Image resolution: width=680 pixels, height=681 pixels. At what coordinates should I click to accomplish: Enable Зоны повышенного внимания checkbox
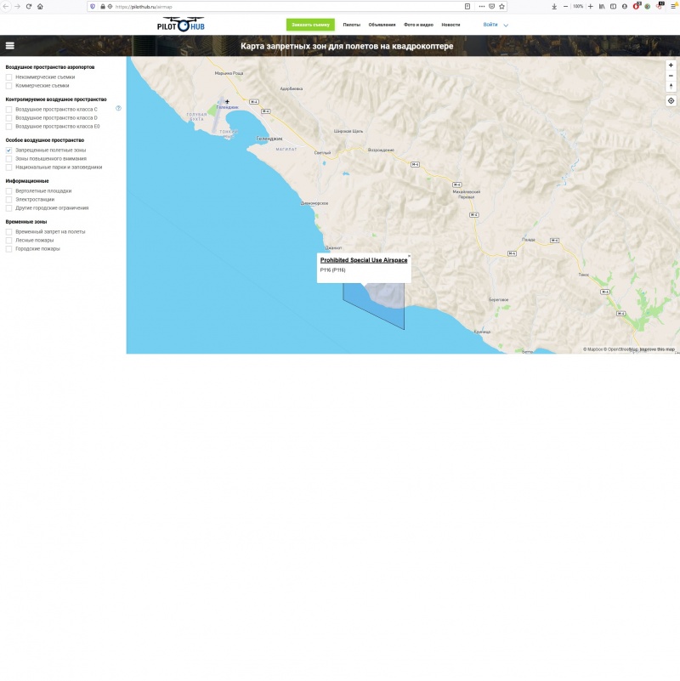8,159
